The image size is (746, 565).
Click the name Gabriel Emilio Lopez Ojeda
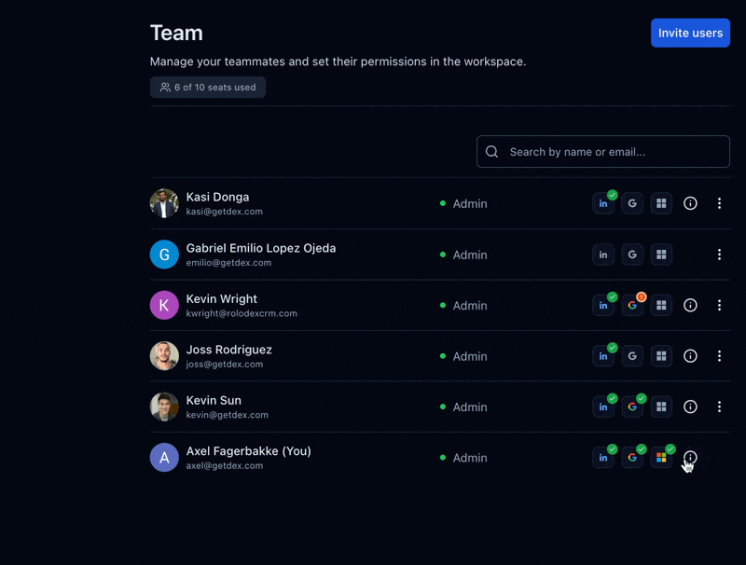coord(261,248)
